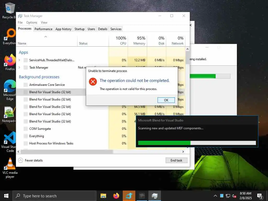Open the Firefox desktop shortcut
Image resolution: width=268 pixels, height=201 pixels.
pyautogui.click(x=10, y=62)
